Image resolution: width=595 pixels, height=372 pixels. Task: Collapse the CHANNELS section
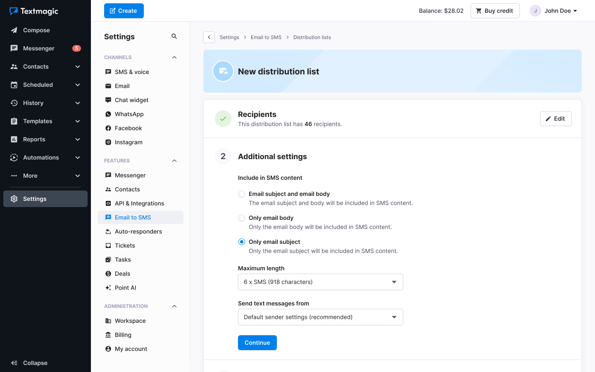click(174, 57)
